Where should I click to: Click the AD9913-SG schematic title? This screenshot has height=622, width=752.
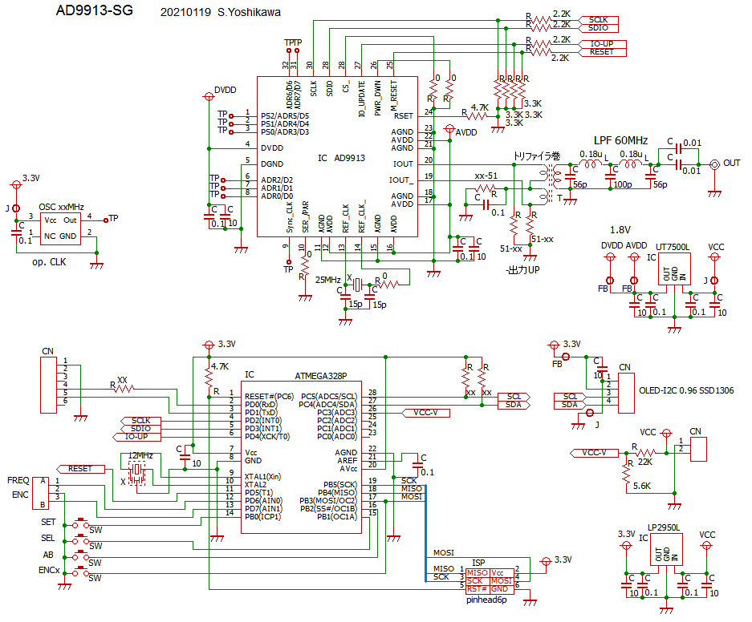[x=95, y=11]
